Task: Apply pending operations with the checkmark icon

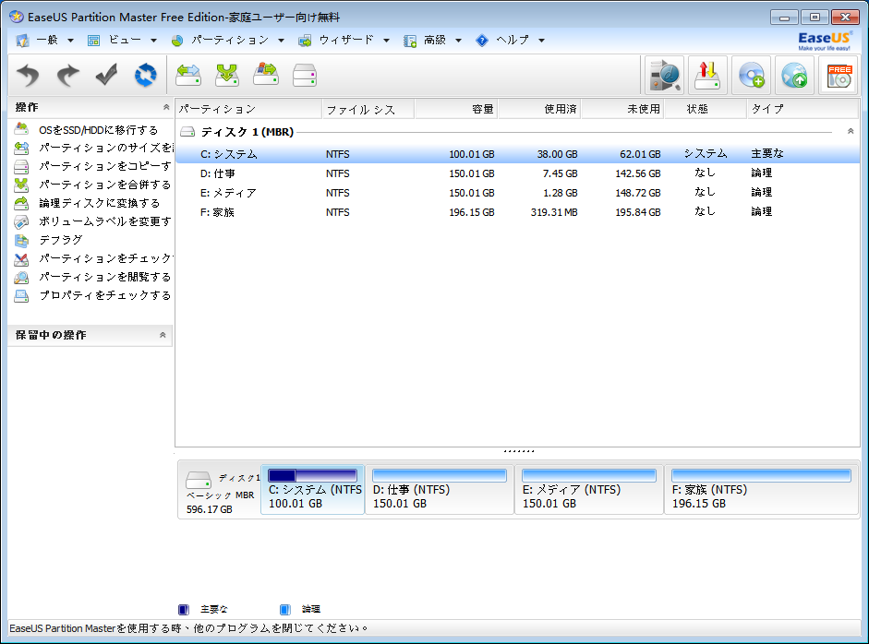Action: coord(106,75)
